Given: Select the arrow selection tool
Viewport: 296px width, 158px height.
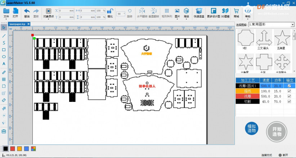Looking at the screenshot, I should [x=4, y=28].
